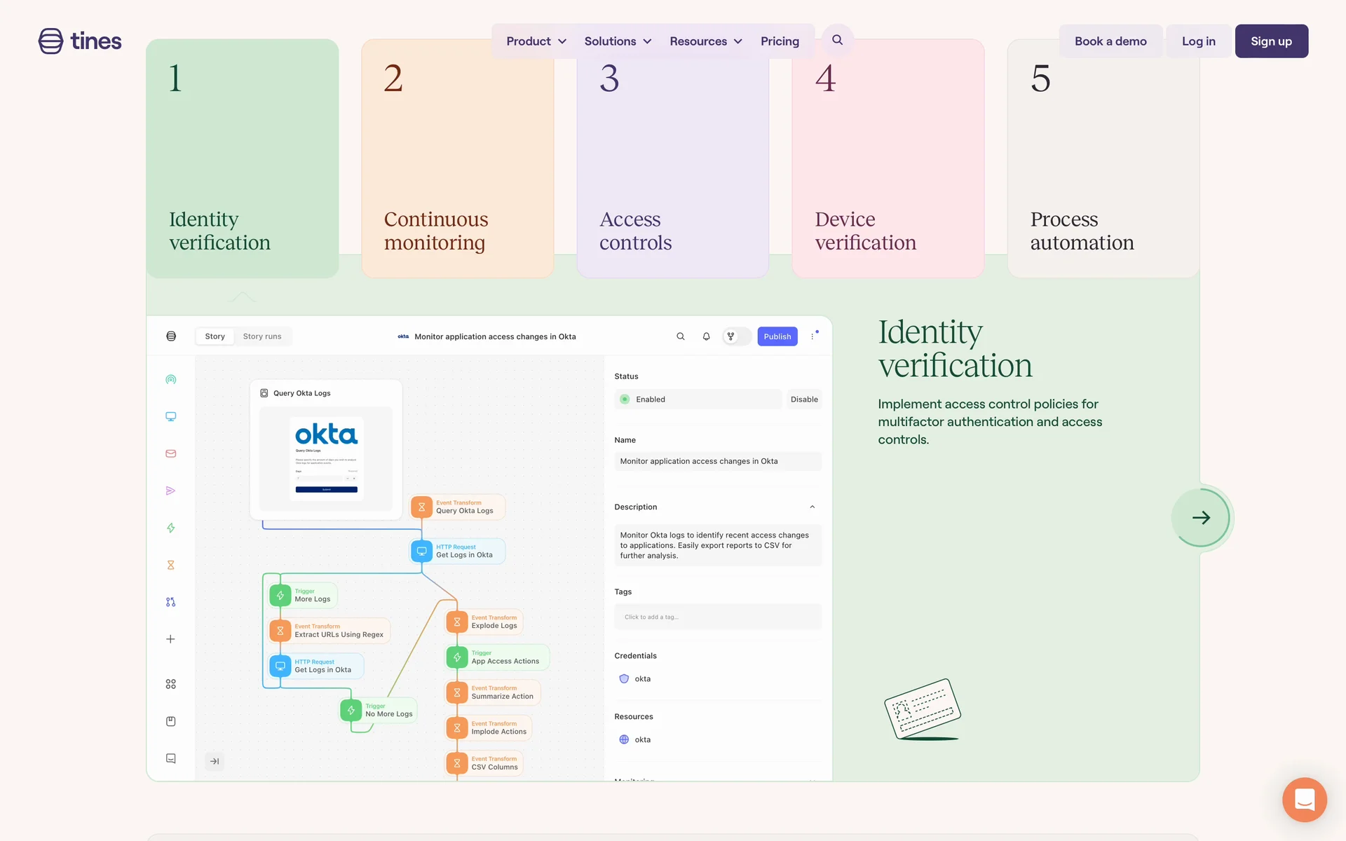This screenshot has height=841, width=1346.
Task: Click the collapse sidebar arrow icon
Action: click(x=215, y=761)
